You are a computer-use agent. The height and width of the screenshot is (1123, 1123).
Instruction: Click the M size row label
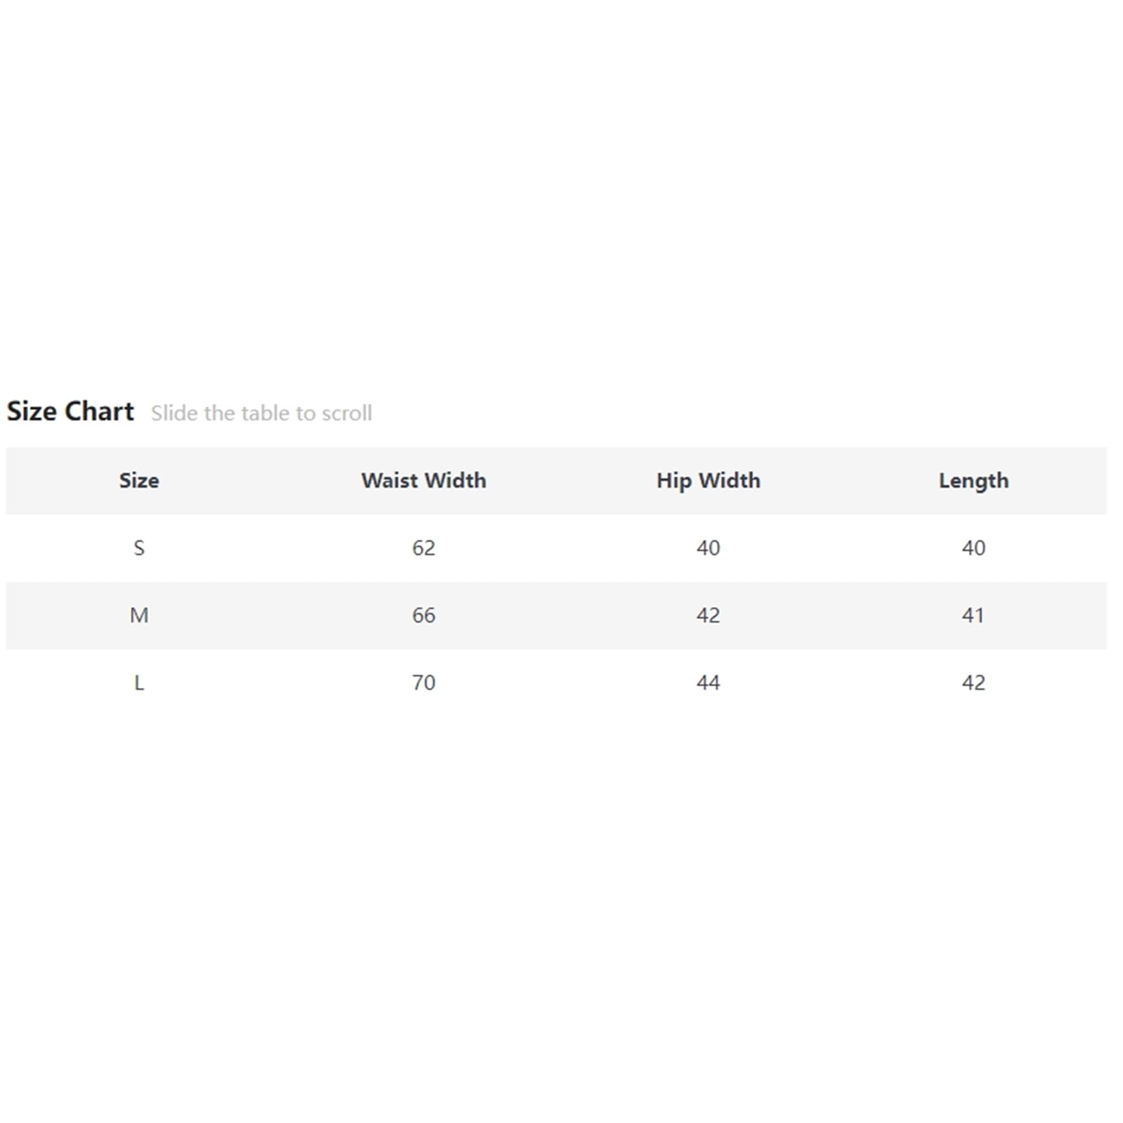click(139, 615)
